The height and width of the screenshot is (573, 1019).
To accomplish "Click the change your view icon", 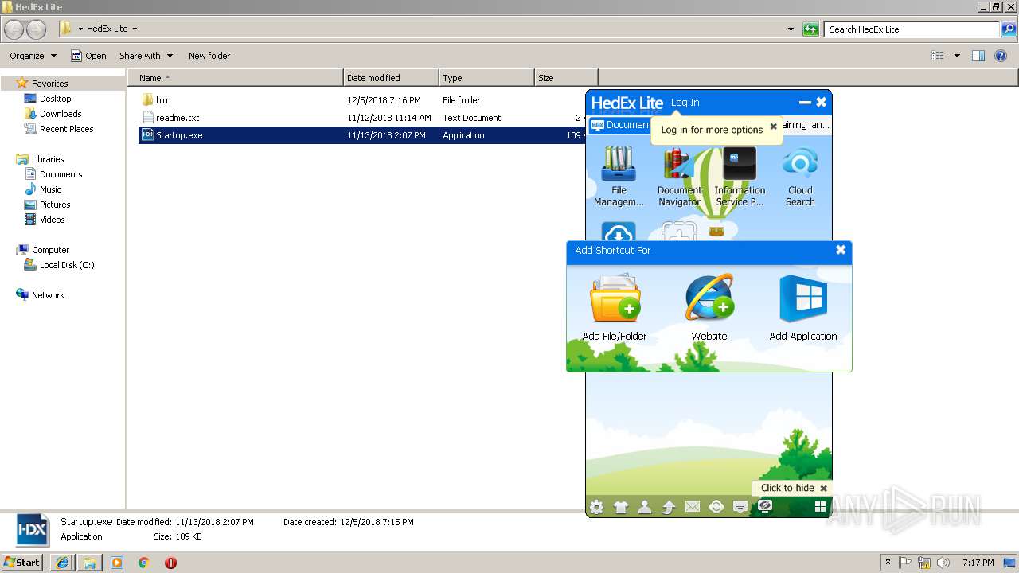I will [938, 56].
